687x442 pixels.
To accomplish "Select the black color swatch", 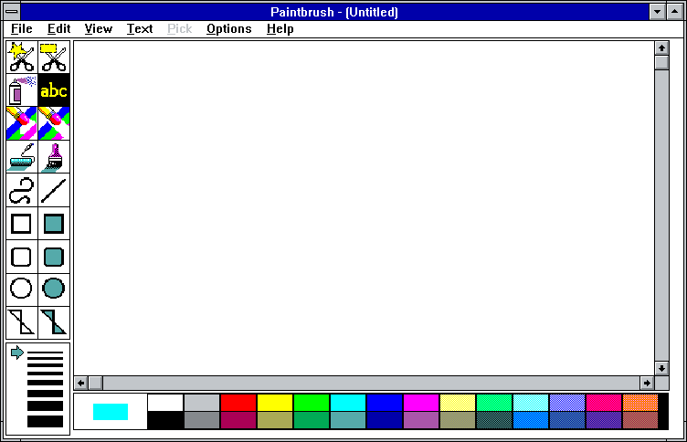I will 165,420.
